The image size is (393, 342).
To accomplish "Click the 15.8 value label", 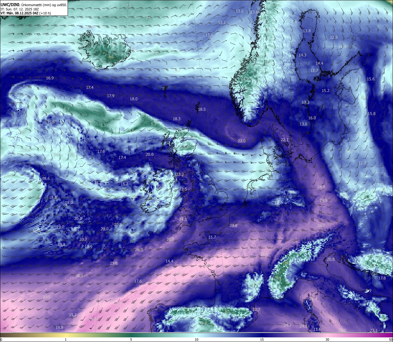I will (x=372, y=114).
